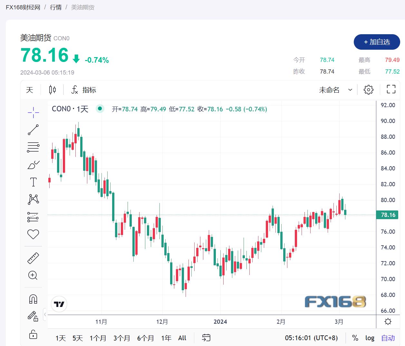Image resolution: width=405 pixels, height=346 pixels.
Task: Click the 加自选 button
Action: [377, 42]
